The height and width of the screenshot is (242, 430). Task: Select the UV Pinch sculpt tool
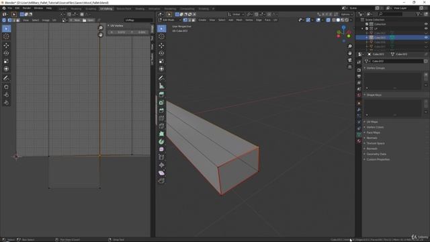[x=6, y=103]
